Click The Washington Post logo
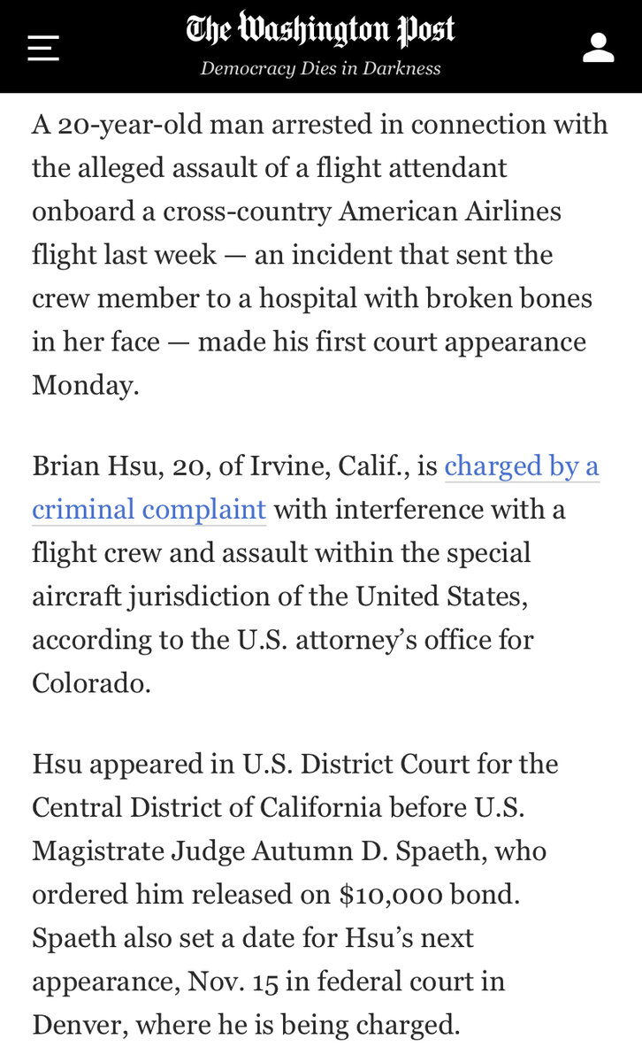The height and width of the screenshot is (1062, 642). pos(320,32)
